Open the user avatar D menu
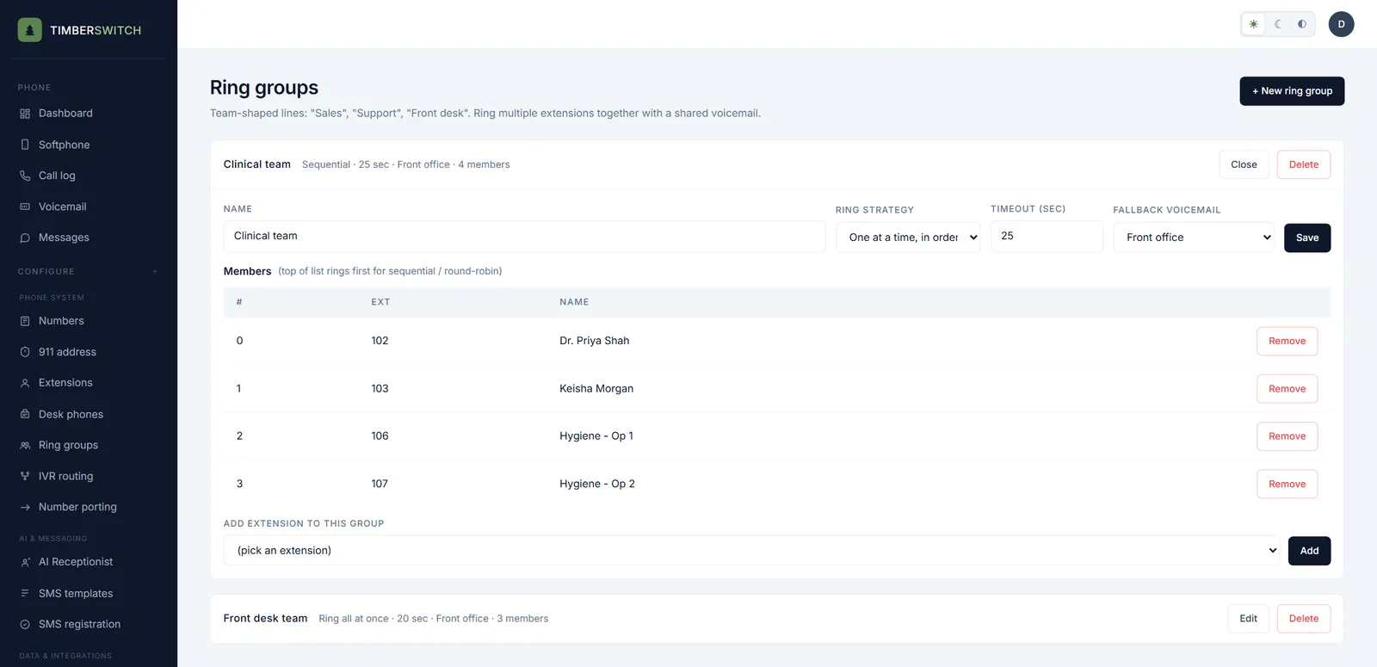The height and width of the screenshot is (667, 1377). pyautogui.click(x=1341, y=24)
